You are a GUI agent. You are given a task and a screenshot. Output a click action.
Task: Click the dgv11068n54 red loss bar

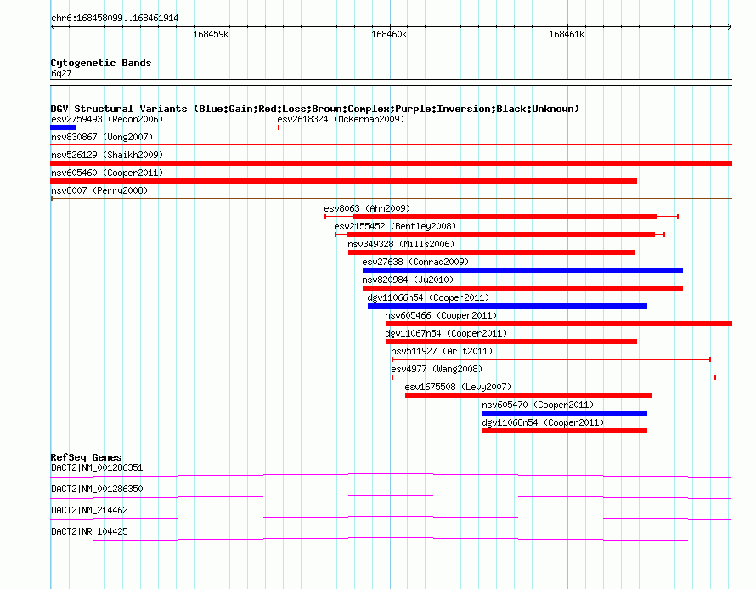coord(565,431)
